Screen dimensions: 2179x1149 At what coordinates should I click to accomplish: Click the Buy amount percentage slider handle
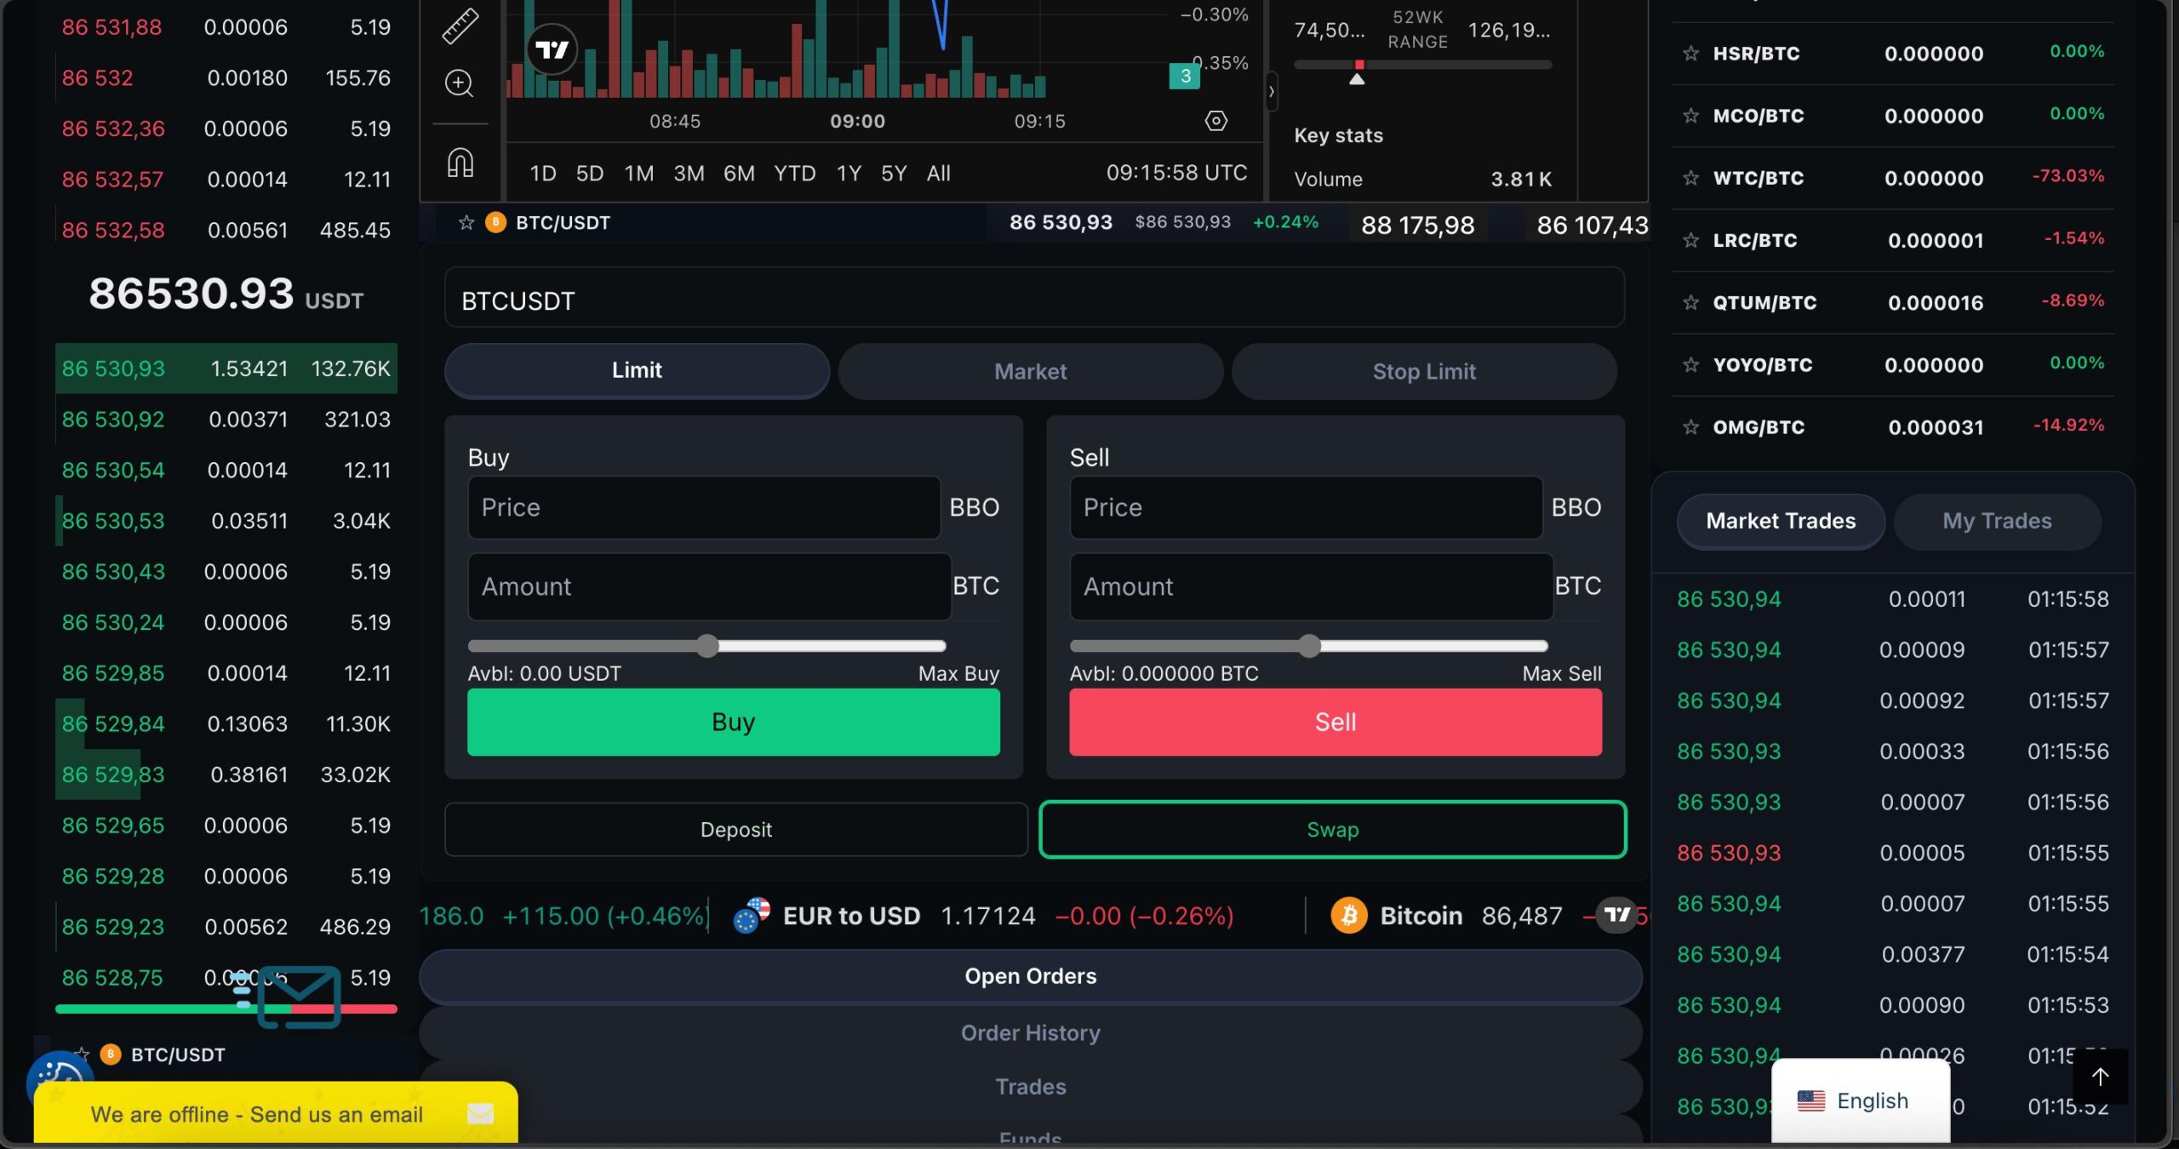click(x=707, y=646)
